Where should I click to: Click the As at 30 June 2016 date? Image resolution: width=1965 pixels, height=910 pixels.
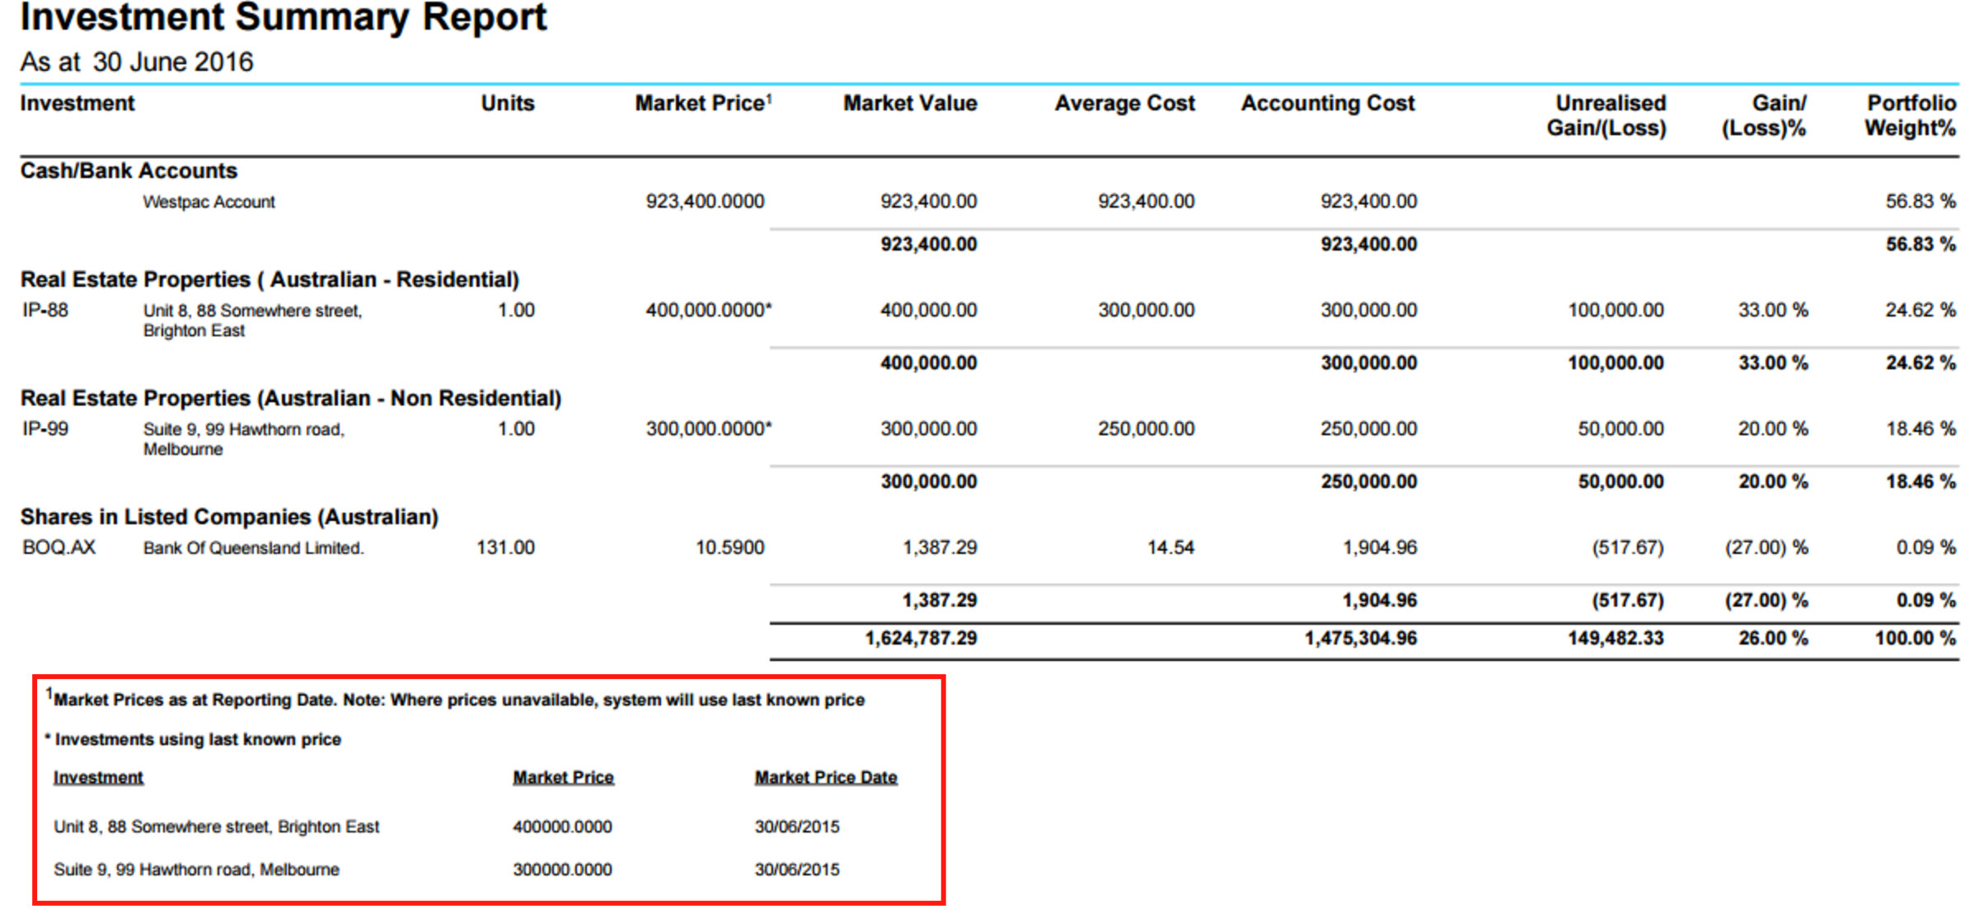click(137, 62)
